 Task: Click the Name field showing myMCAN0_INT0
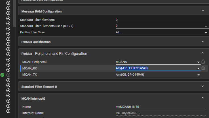click(x=161, y=107)
